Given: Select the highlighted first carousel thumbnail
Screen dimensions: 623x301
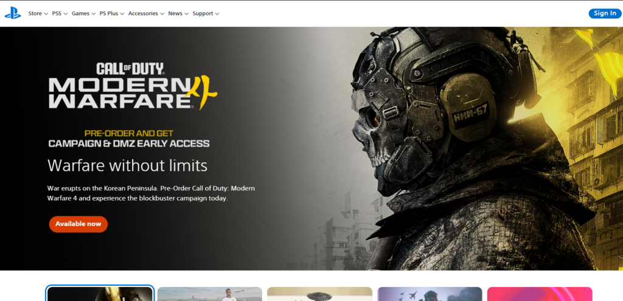Looking at the screenshot, I should (x=100, y=294).
